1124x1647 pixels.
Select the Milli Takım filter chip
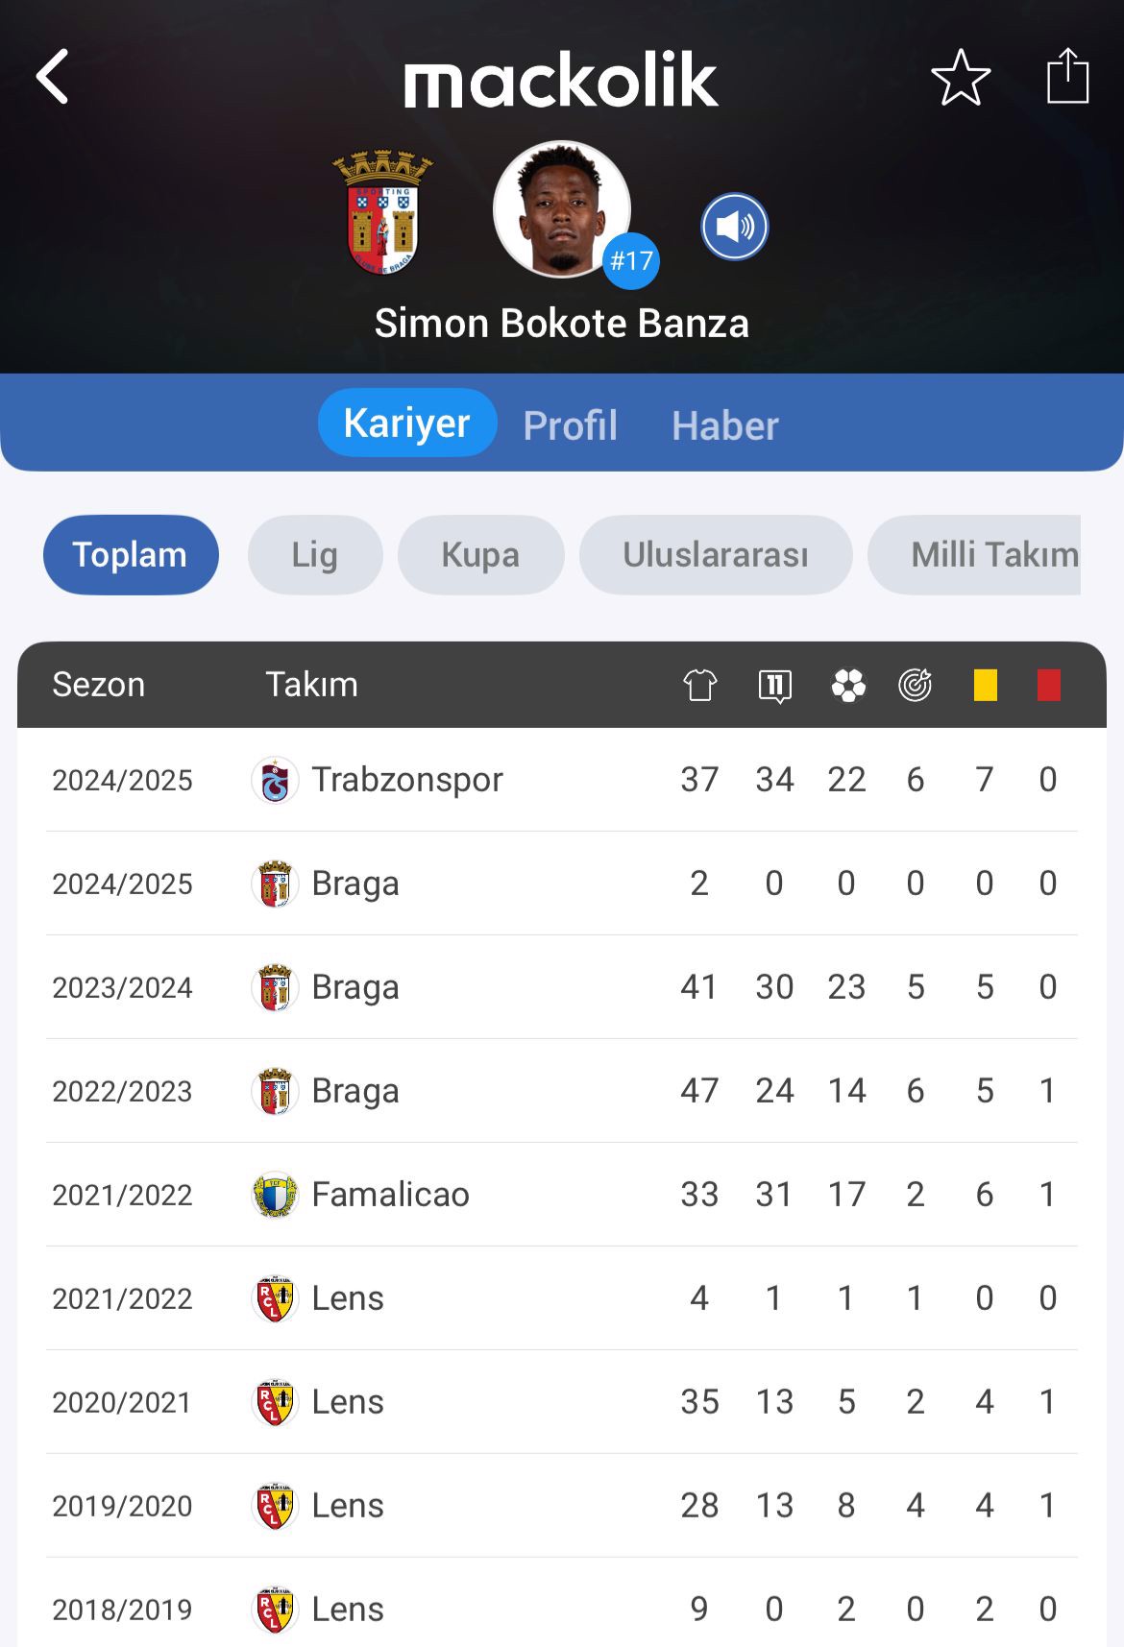(x=975, y=554)
